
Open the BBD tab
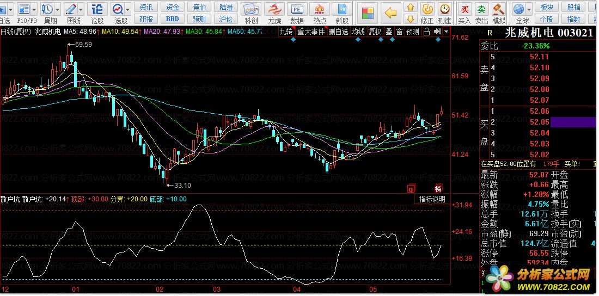point(173,18)
